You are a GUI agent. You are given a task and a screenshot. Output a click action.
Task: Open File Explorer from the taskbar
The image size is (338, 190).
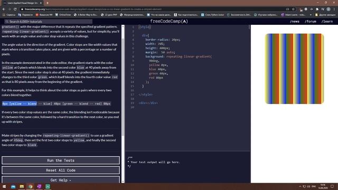tap(22, 186)
